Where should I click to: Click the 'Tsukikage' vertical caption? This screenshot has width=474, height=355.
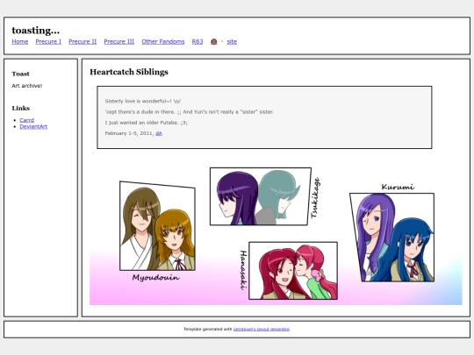[315, 197]
